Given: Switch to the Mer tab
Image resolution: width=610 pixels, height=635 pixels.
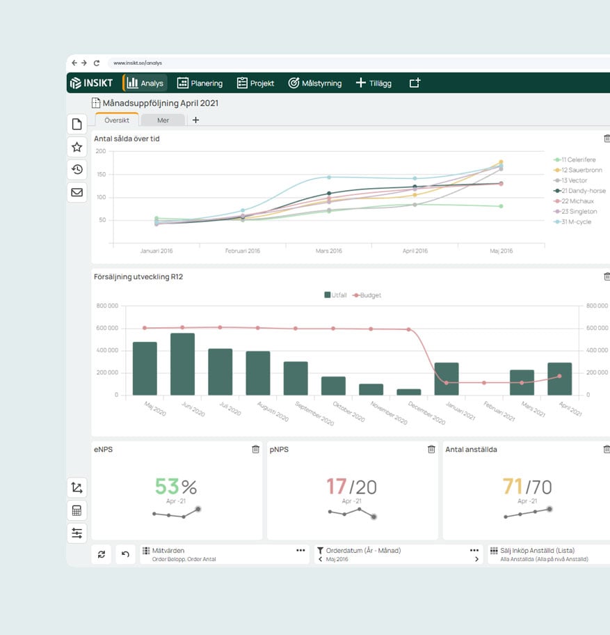Looking at the screenshot, I should pyautogui.click(x=163, y=120).
